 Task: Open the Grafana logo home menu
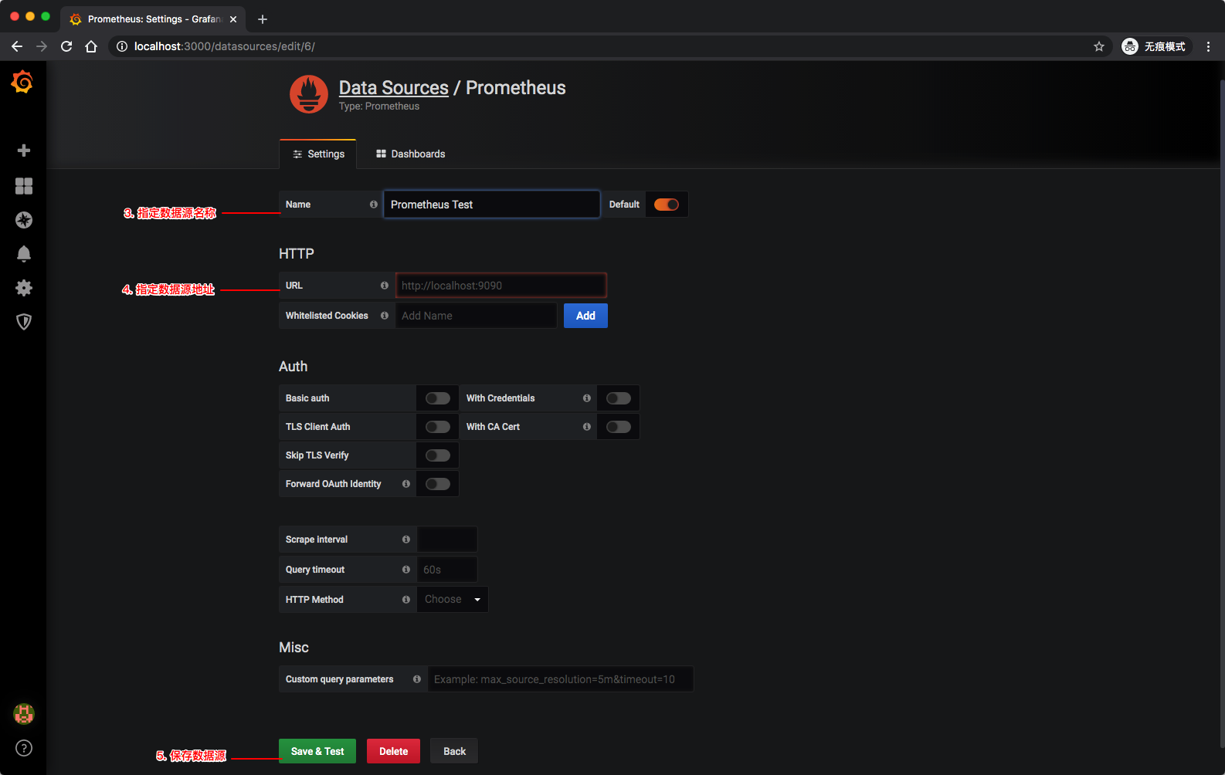click(x=22, y=82)
